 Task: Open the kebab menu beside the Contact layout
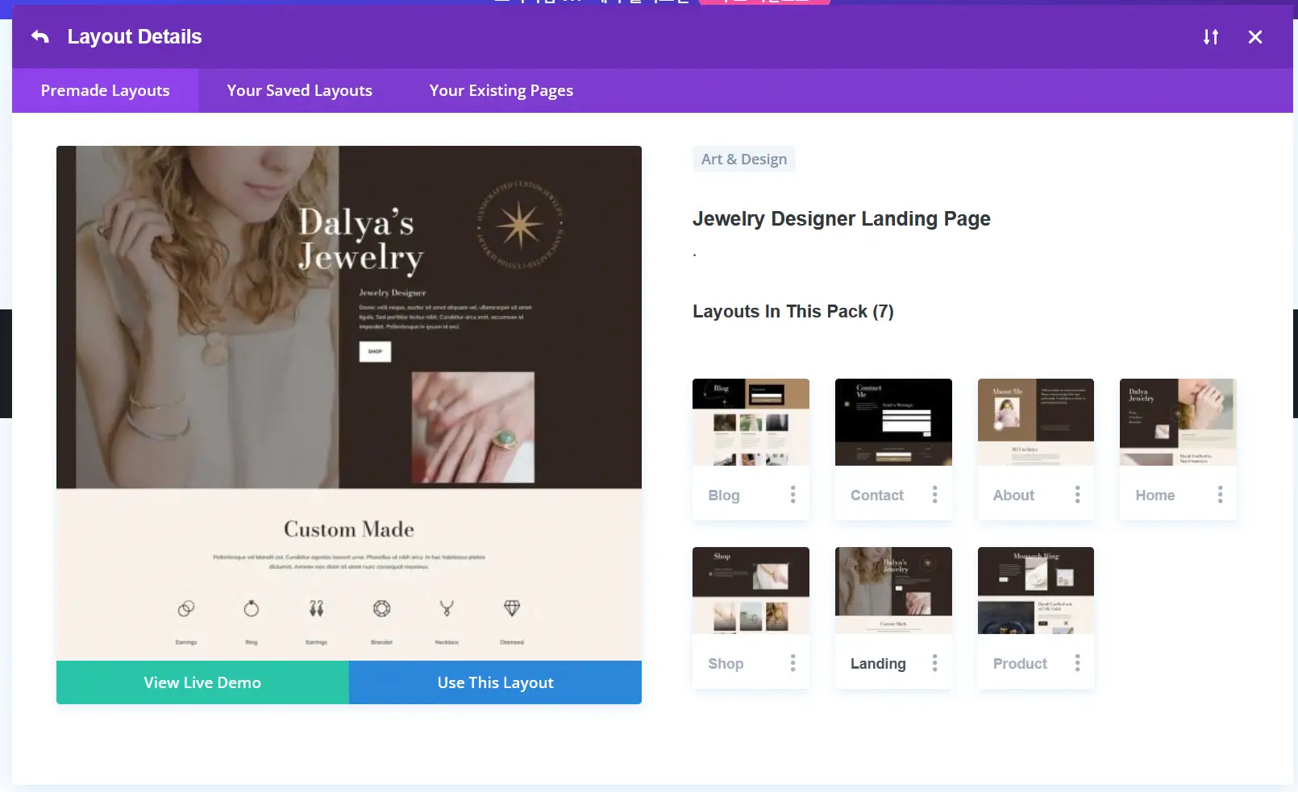[935, 495]
